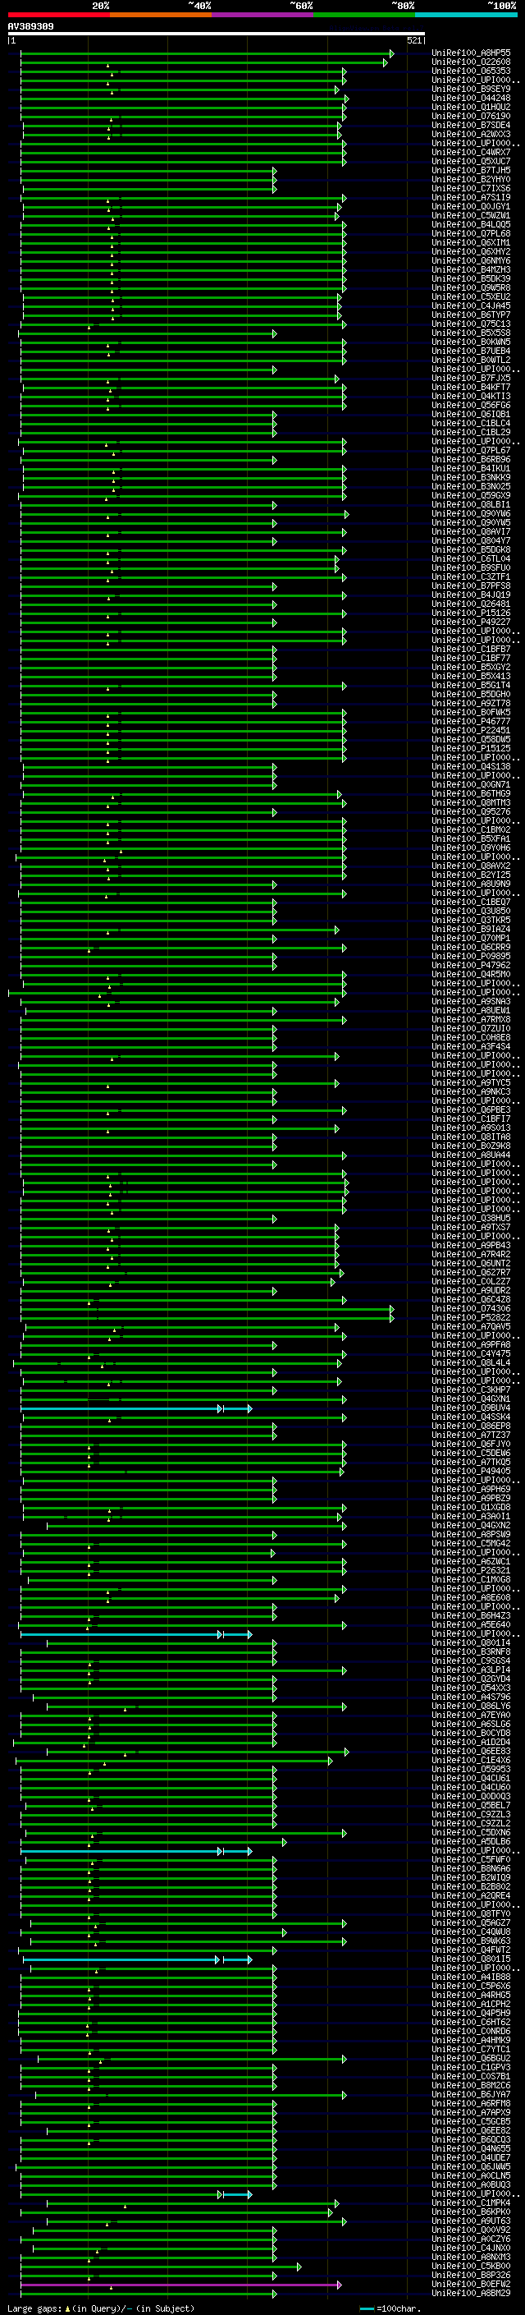525x2315 pixels.
Task: Select the UniRef100_C7IXS6 label
Action: click(x=470, y=188)
